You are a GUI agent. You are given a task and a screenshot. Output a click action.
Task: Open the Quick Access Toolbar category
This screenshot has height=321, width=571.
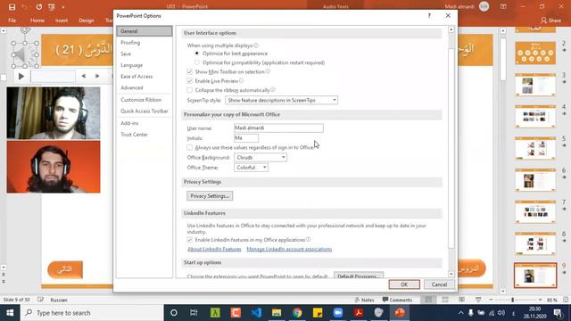(x=145, y=111)
